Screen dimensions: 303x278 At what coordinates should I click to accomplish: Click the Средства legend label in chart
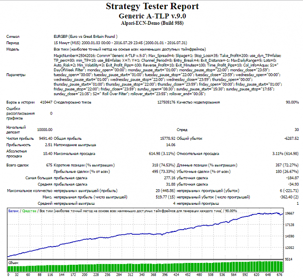coord(29,211)
